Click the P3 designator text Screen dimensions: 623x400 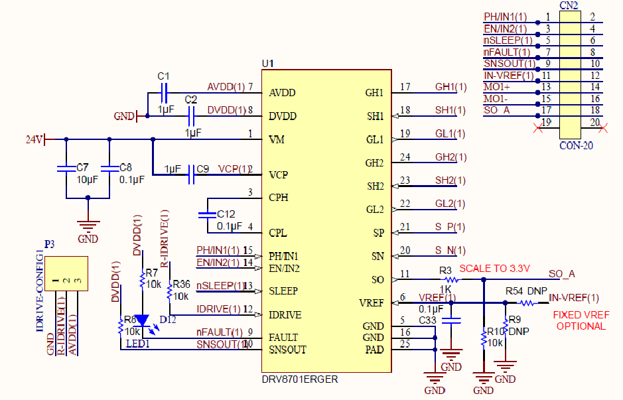tap(50, 244)
